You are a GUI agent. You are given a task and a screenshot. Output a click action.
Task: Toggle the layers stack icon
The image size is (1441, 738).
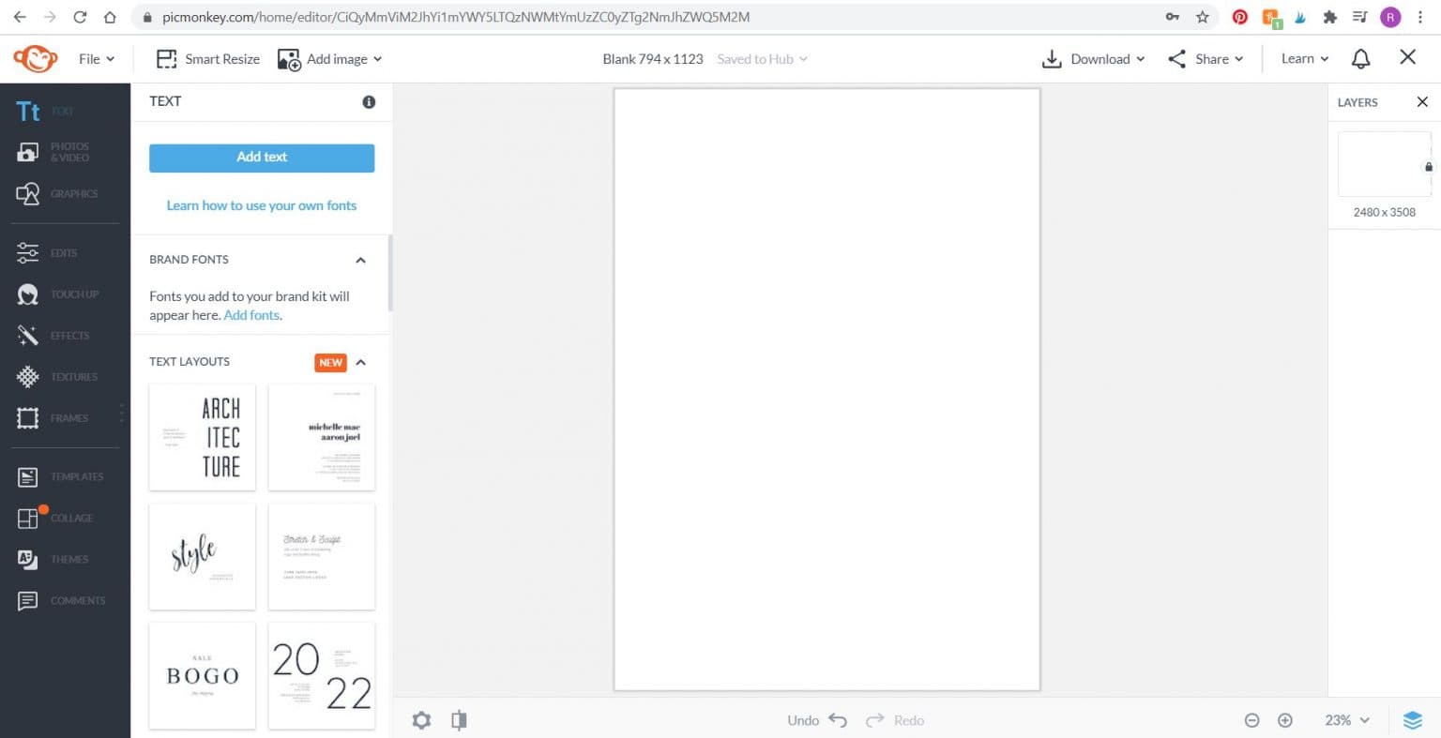(1413, 720)
